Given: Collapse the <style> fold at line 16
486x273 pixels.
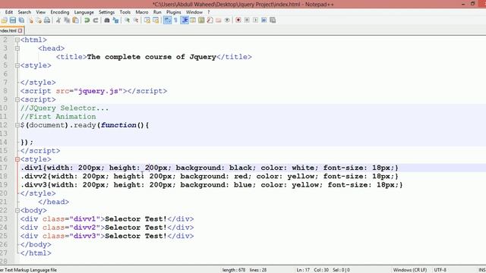Looking at the screenshot, I should click(17, 159).
